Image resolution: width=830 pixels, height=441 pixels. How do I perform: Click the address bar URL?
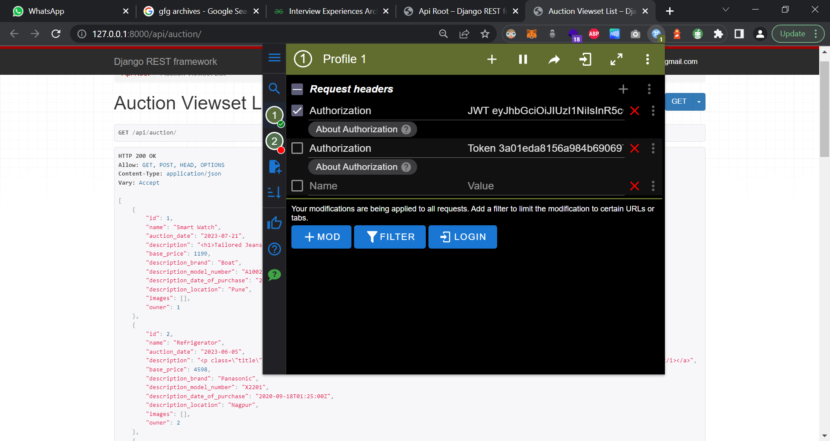(x=147, y=34)
